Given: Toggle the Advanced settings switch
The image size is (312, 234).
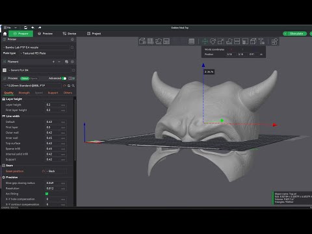Looking at the screenshot, I should pyautogui.click(x=64, y=79).
